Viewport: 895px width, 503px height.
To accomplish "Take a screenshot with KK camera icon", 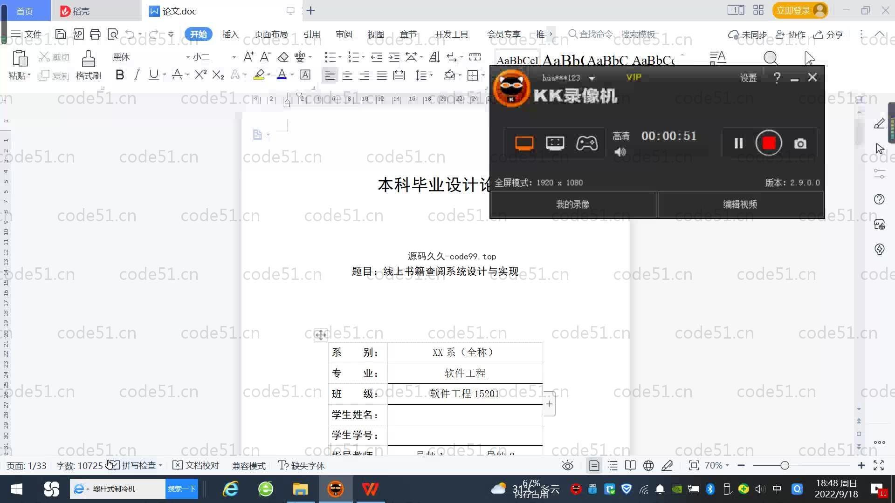I will [x=800, y=143].
